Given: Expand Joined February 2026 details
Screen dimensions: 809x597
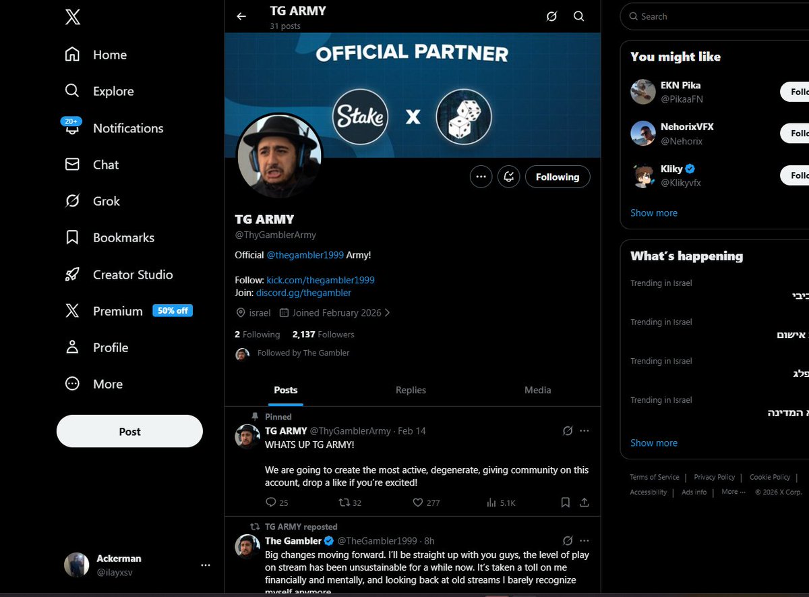Looking at the screenshot, I should tap(334, 313).
